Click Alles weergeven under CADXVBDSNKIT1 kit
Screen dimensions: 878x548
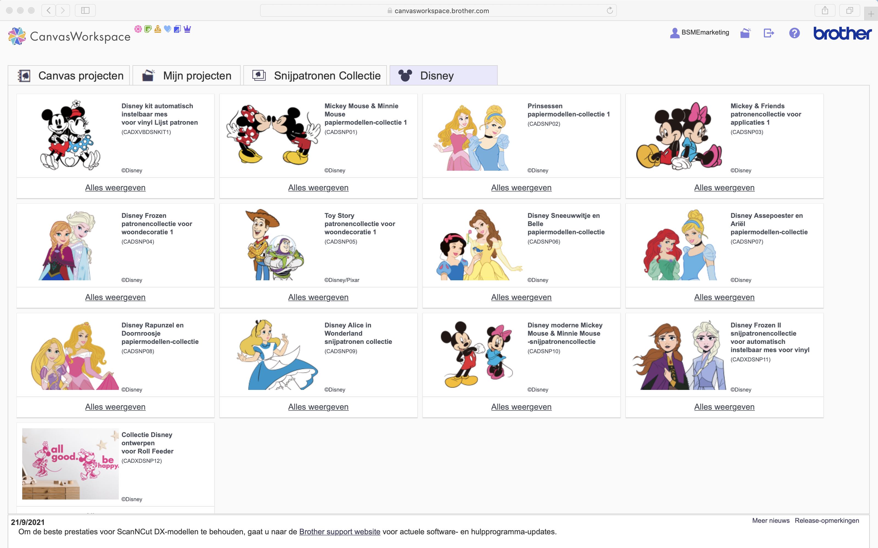coord(115,188)
